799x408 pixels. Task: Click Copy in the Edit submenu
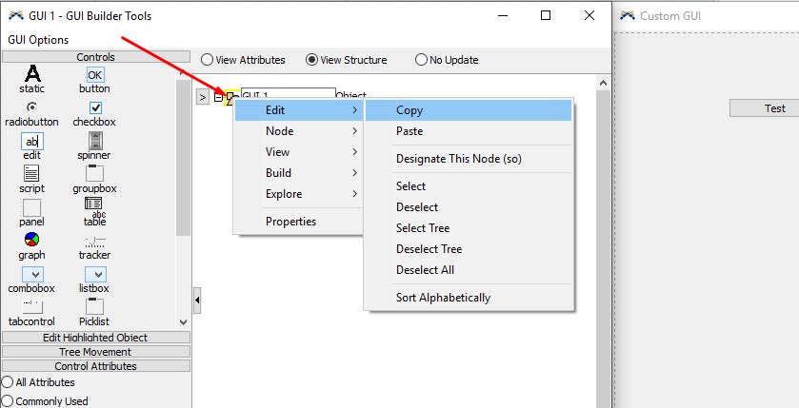[x=409, y=110]
